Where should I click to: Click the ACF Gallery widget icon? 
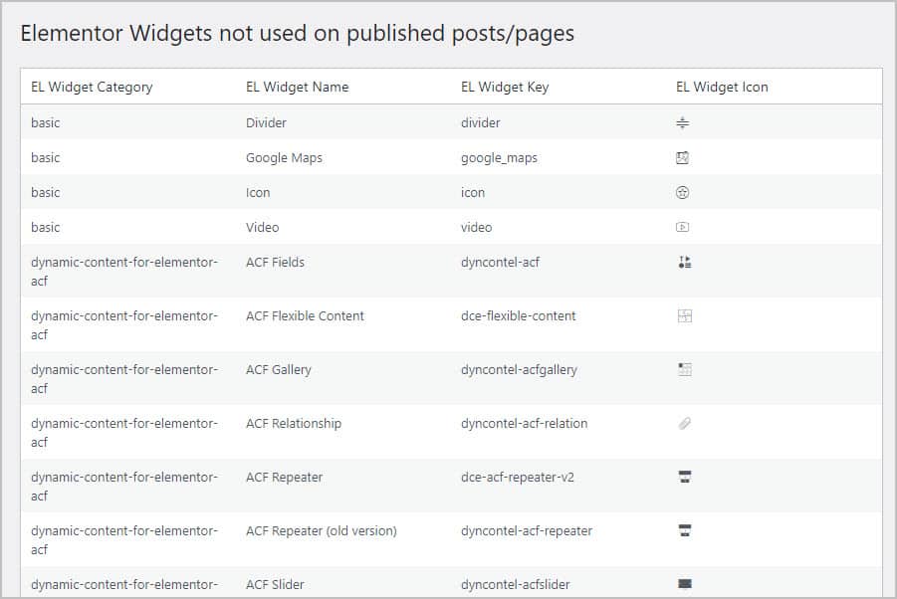[684, 370]
